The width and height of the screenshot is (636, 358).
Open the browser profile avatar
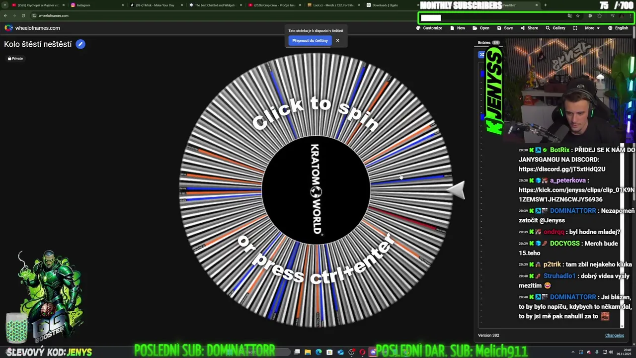click(x=621, y=15)
